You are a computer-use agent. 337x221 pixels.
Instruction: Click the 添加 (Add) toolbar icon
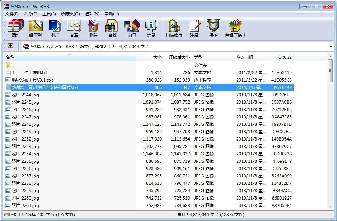pyautogui.click(x=16, y=28)
